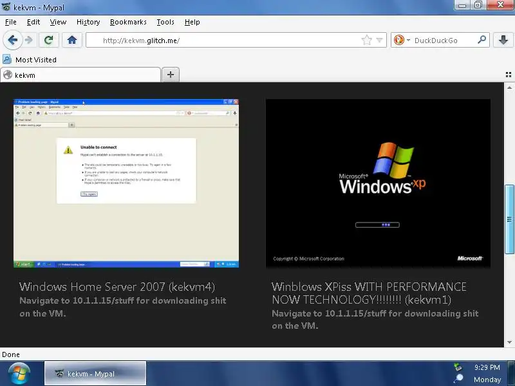Click kekvm4's 'Navigate to 10.1.1.15/stuff' description text

click(123, 307)
